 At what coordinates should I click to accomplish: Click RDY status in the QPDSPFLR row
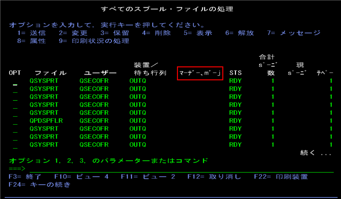[x=235, y=121]
